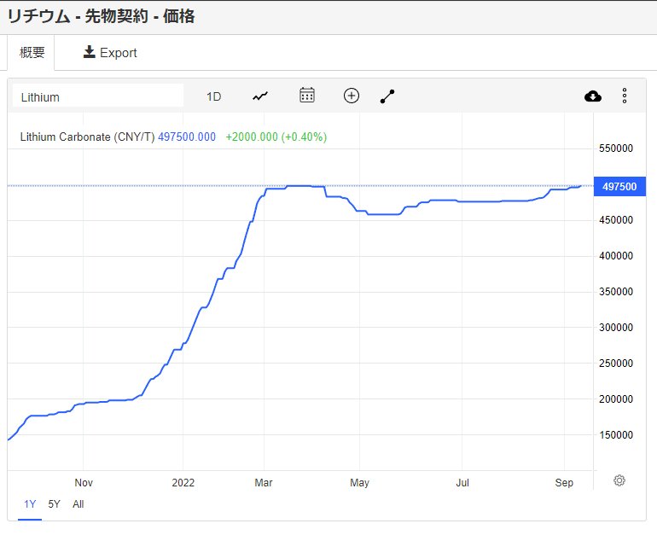Select the trend line drawing tool
The height and width of the screenshot is (541, 657).
387,96
